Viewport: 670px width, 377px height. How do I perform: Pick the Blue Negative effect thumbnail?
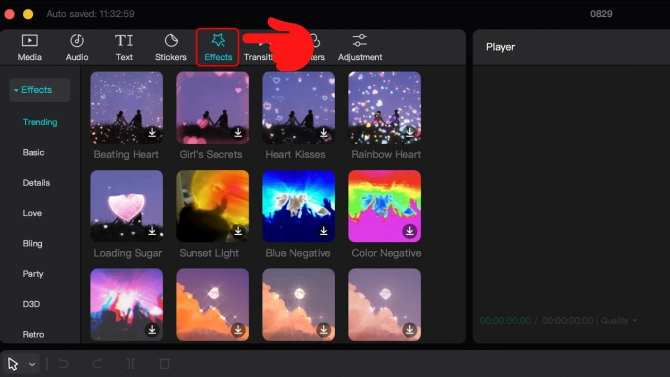coord(299,206)
